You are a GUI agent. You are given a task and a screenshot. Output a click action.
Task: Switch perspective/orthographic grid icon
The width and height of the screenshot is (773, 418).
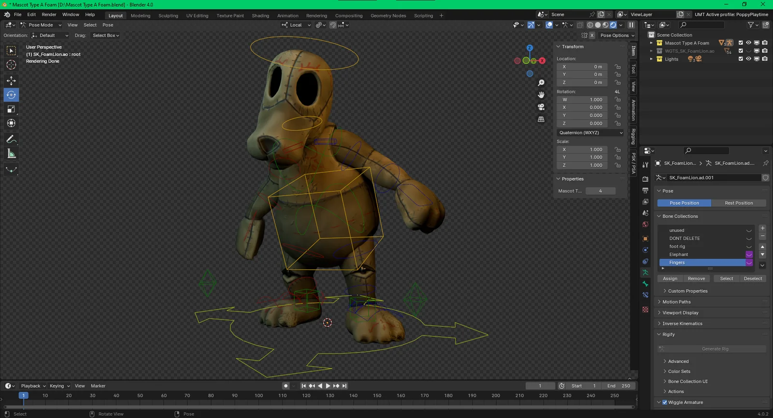pos(541,119)
